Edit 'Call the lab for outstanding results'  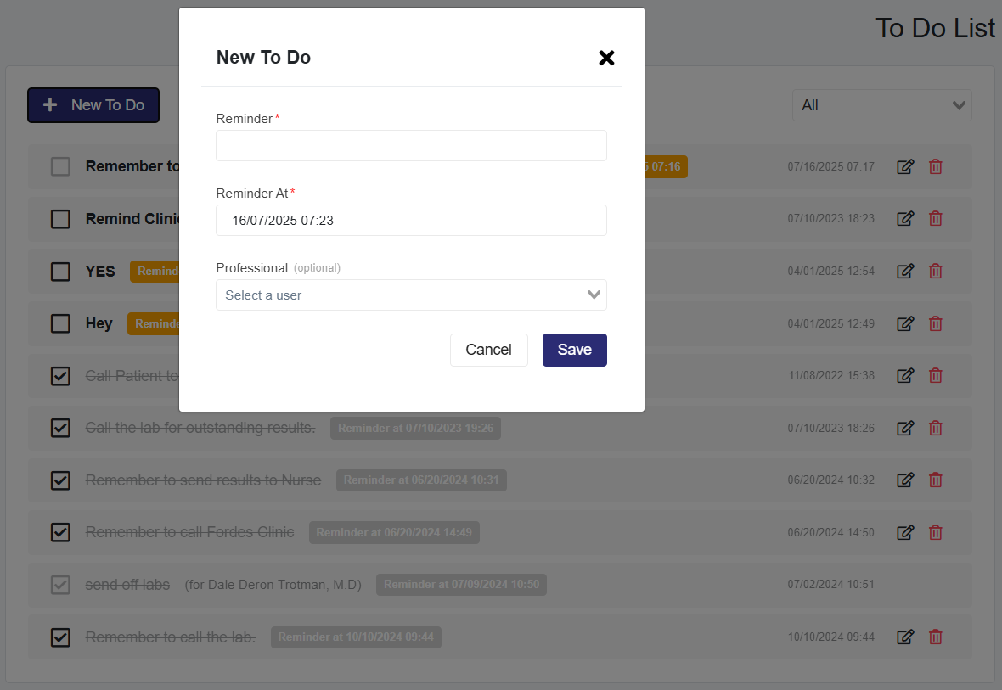click(x=905, y=428)
